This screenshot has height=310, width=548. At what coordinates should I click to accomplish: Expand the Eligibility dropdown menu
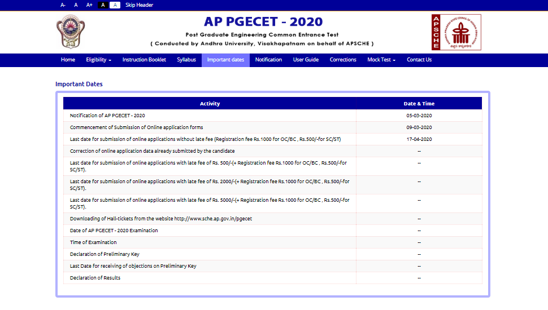[x=98, y=60]
